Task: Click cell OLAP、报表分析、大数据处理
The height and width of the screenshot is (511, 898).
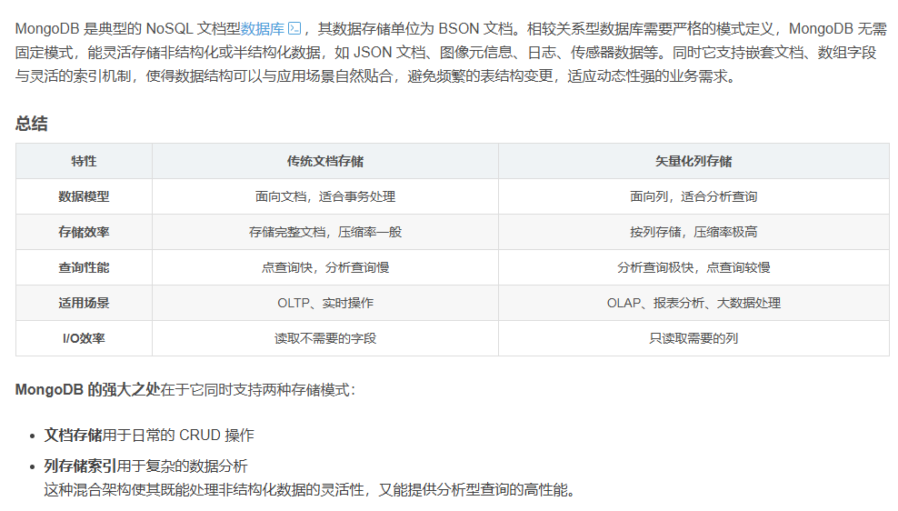Action: coord(693,303)
